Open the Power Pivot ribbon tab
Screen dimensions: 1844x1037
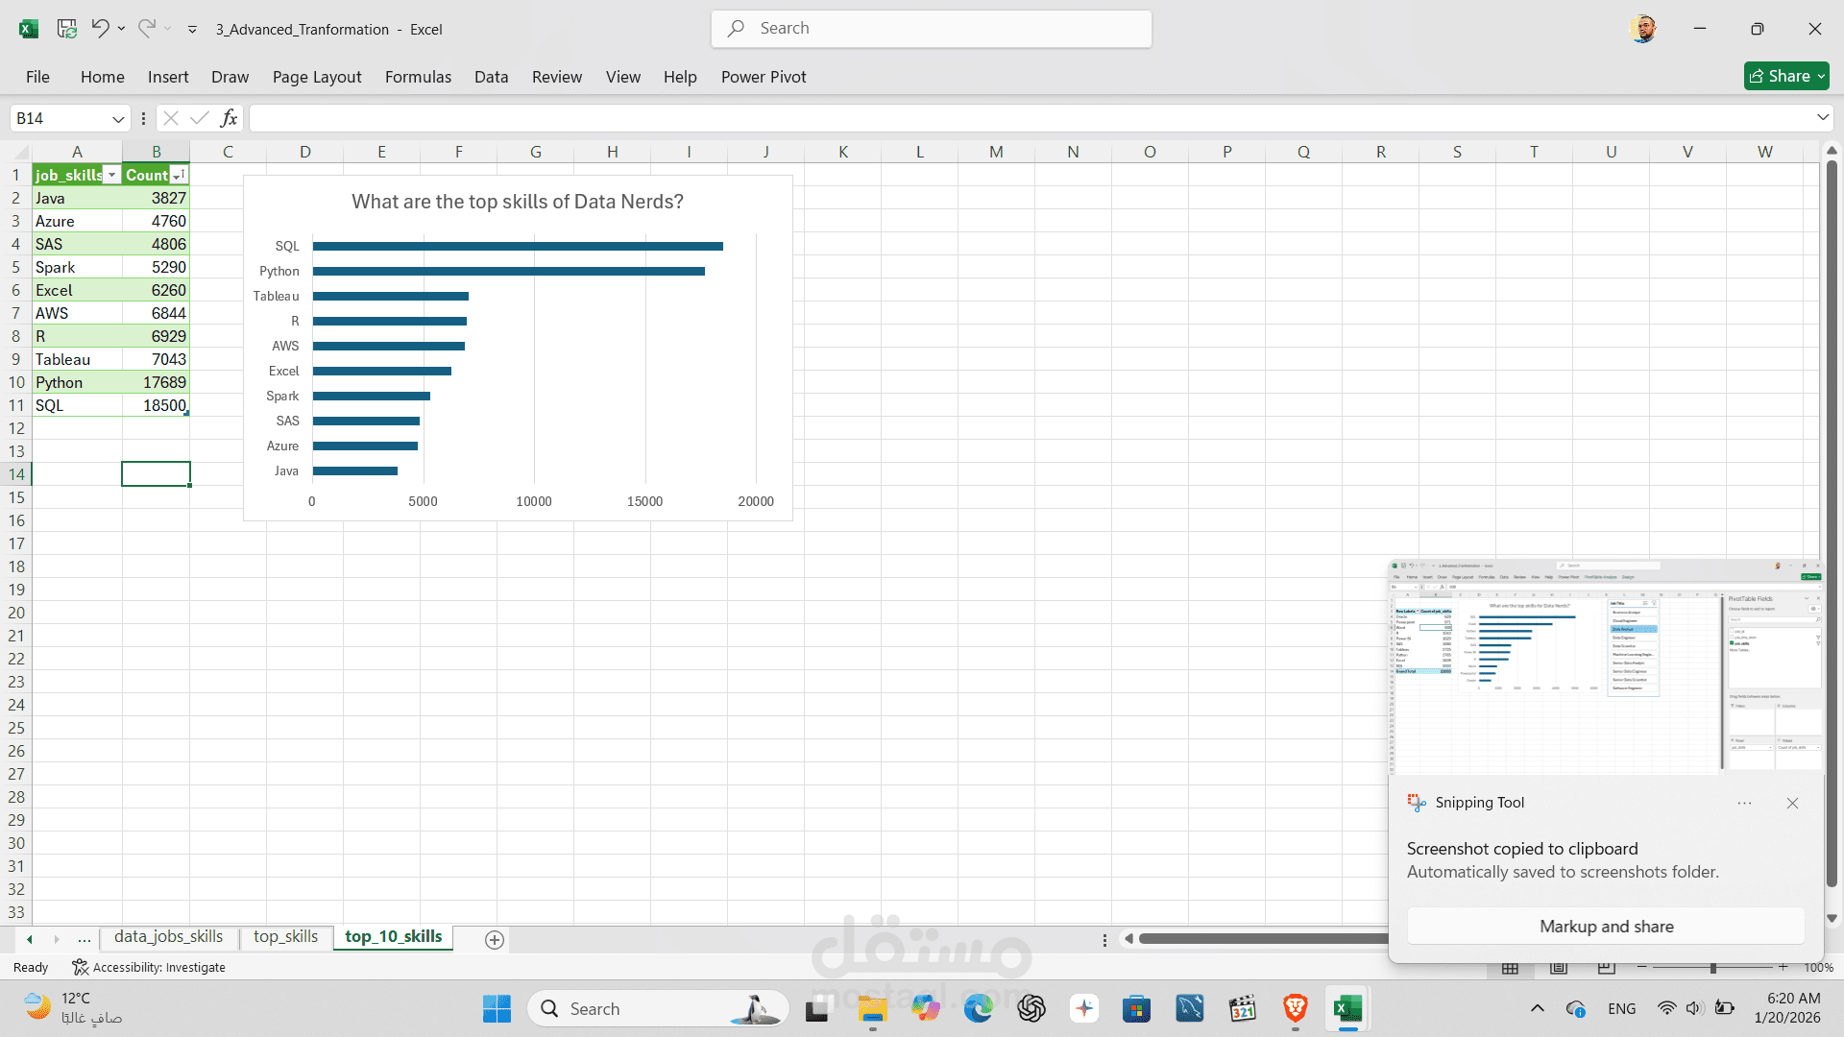[x=764, y=77]
